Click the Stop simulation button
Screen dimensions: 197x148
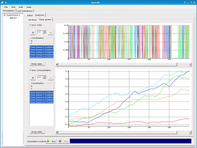click(63, 141)
